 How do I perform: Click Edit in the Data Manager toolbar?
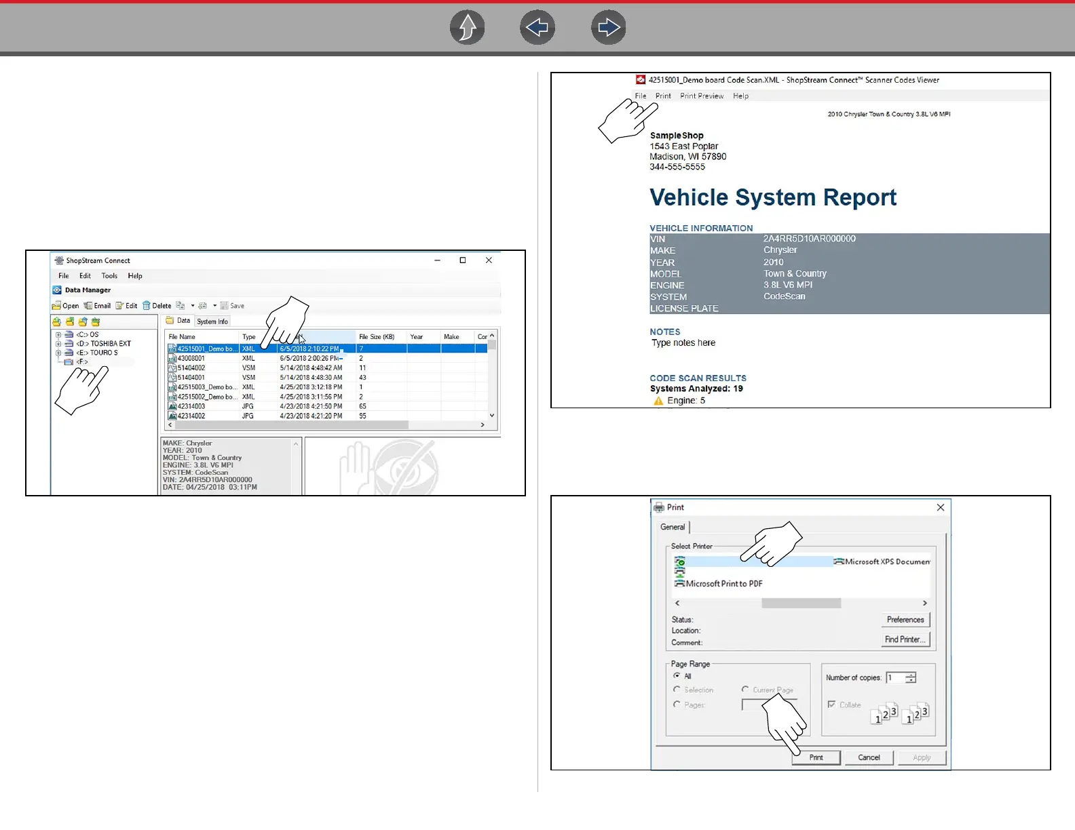coord(126,306)
